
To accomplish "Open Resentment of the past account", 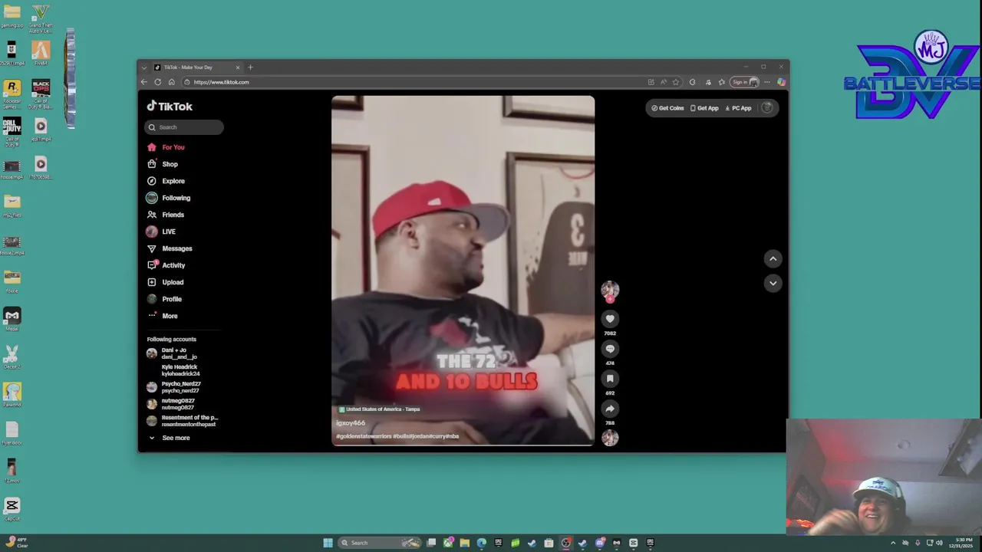I will click(182, 421).
